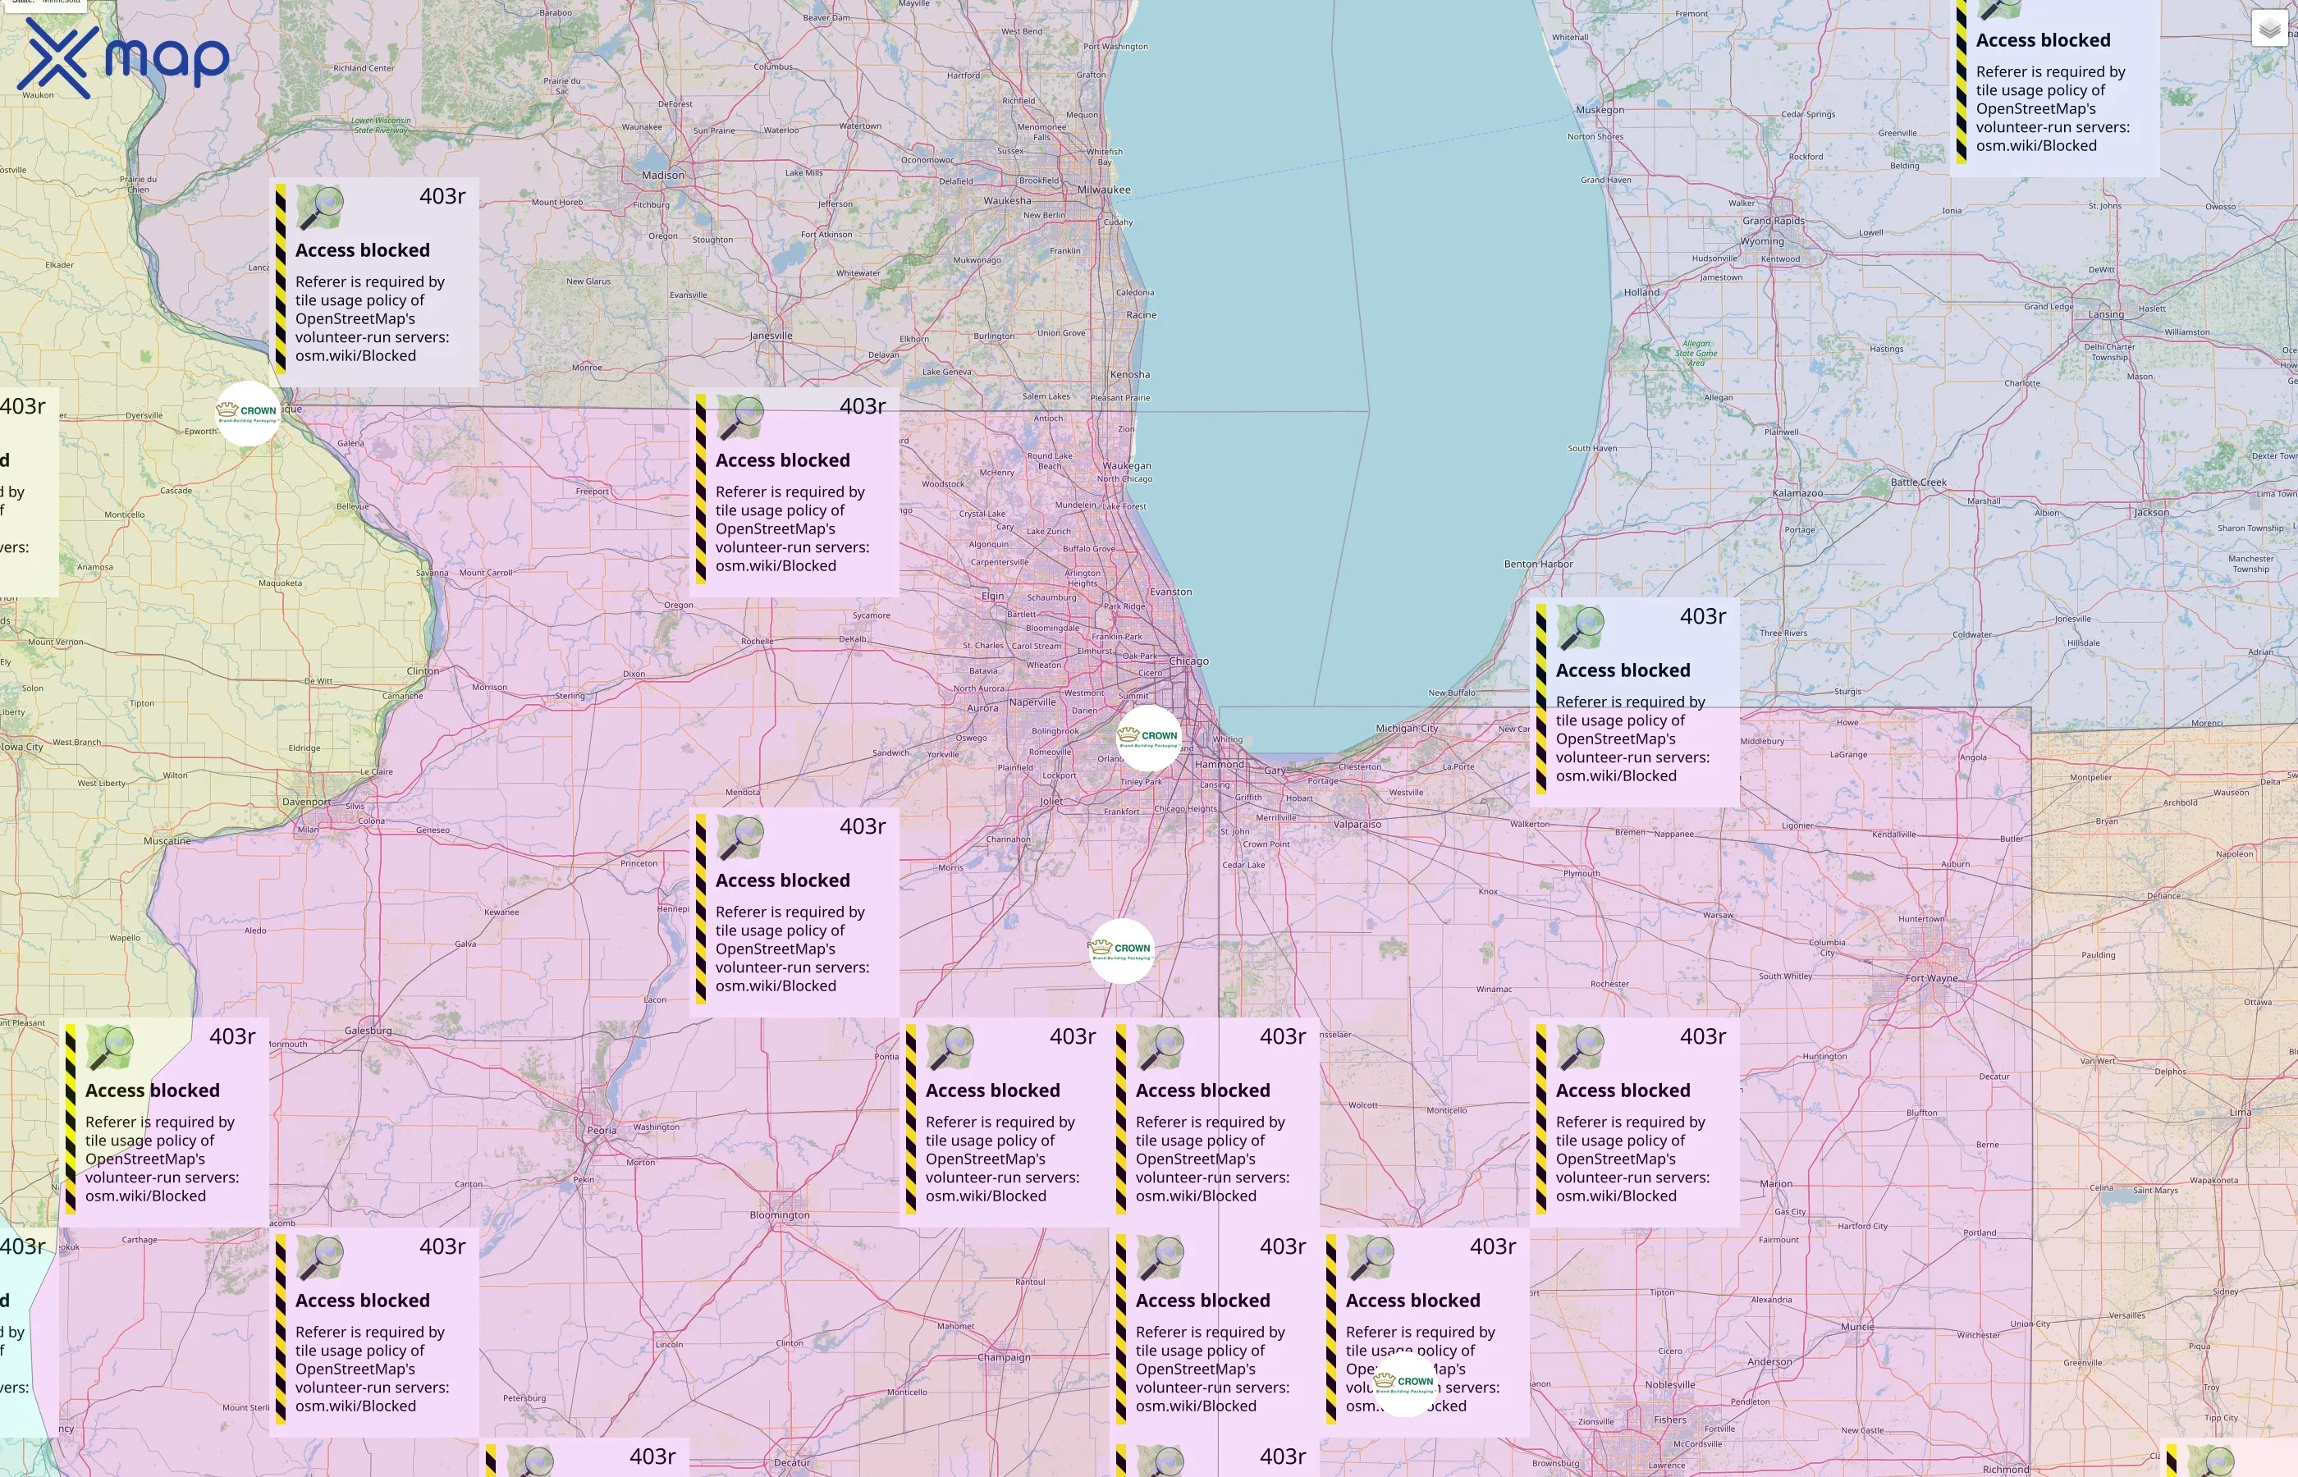Viewport: 2298px width, 1477px height.
Task: Open the map layers control
Action: [x=2269, y=29]
